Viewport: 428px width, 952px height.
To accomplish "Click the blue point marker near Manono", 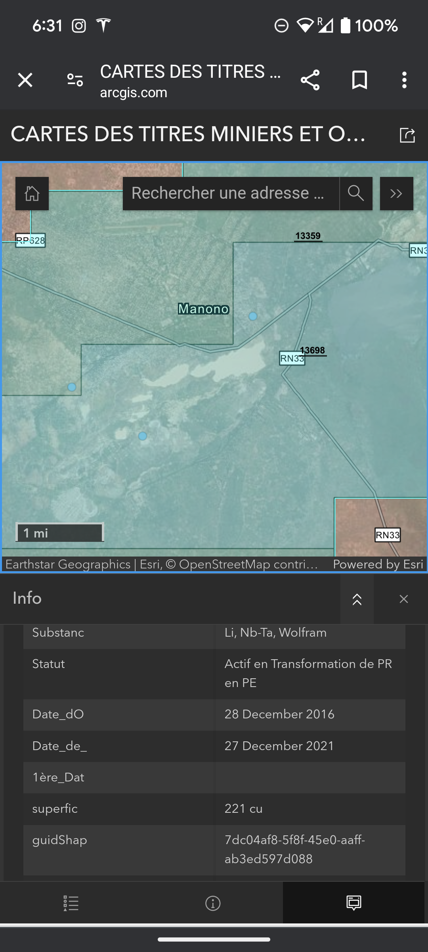I will 253,316.
